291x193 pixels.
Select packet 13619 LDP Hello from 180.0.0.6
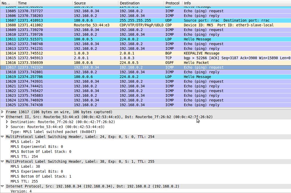coord(145,77)
